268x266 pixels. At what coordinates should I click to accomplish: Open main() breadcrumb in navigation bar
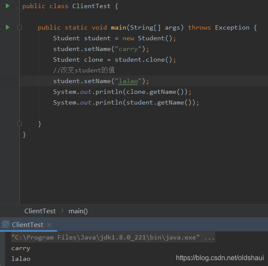[x=78, y=211]
